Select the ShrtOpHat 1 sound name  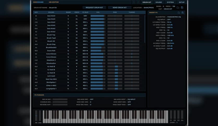coord(51,82)
